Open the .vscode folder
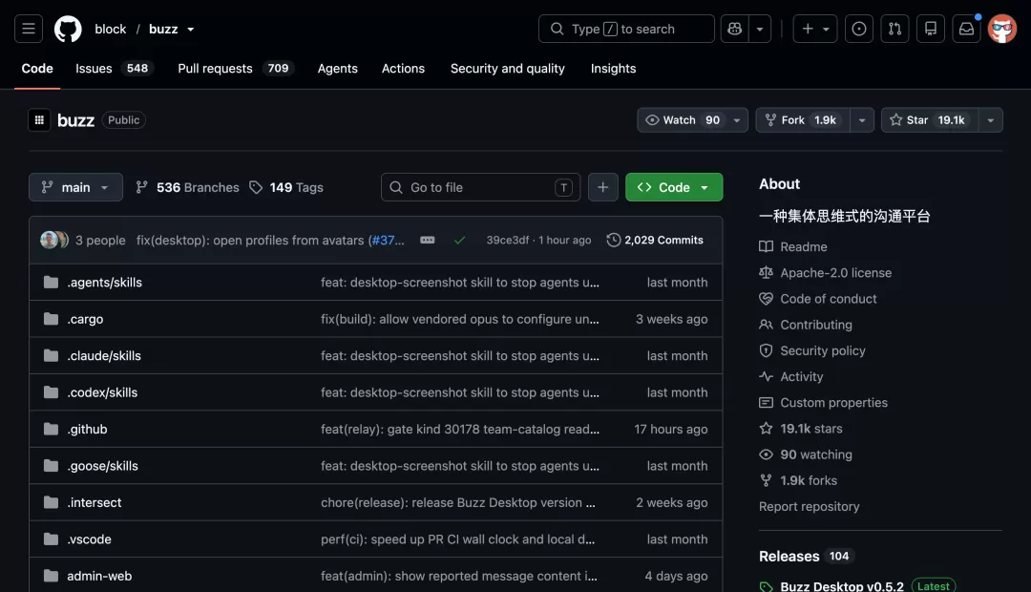Viewport: 1031px width, 592px height. 89,539
